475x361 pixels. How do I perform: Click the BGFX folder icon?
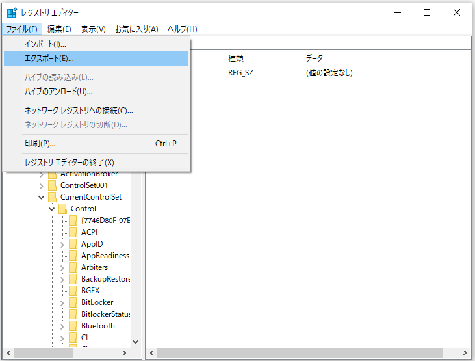coord(73,291)
